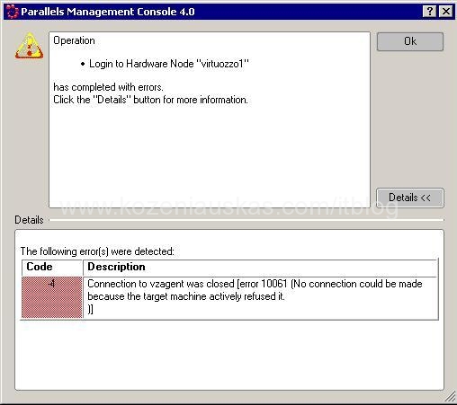Image resolution: width=457 pixels, height=405 pixels.
Task: Click the Details section label
Action: point(29,220)
